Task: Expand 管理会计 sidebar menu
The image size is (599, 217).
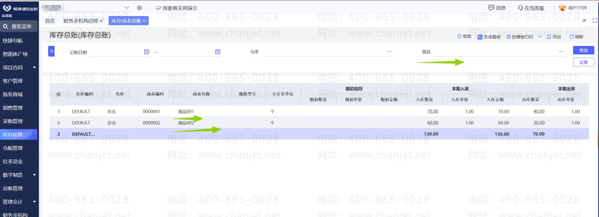Action: coord(19,201)
